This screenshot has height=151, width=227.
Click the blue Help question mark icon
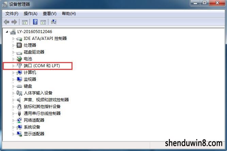coord(35,22)
